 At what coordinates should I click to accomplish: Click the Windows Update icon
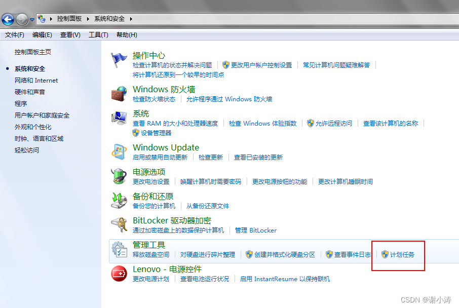tap(119, 151)
